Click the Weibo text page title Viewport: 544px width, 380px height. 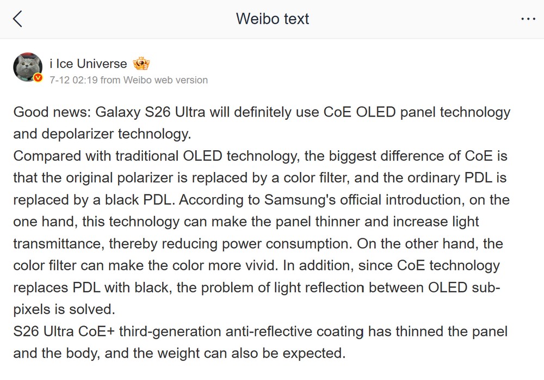pyautogui.click(x=273, y=19)
